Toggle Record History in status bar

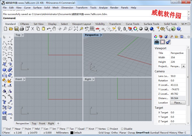click(169, 133)
